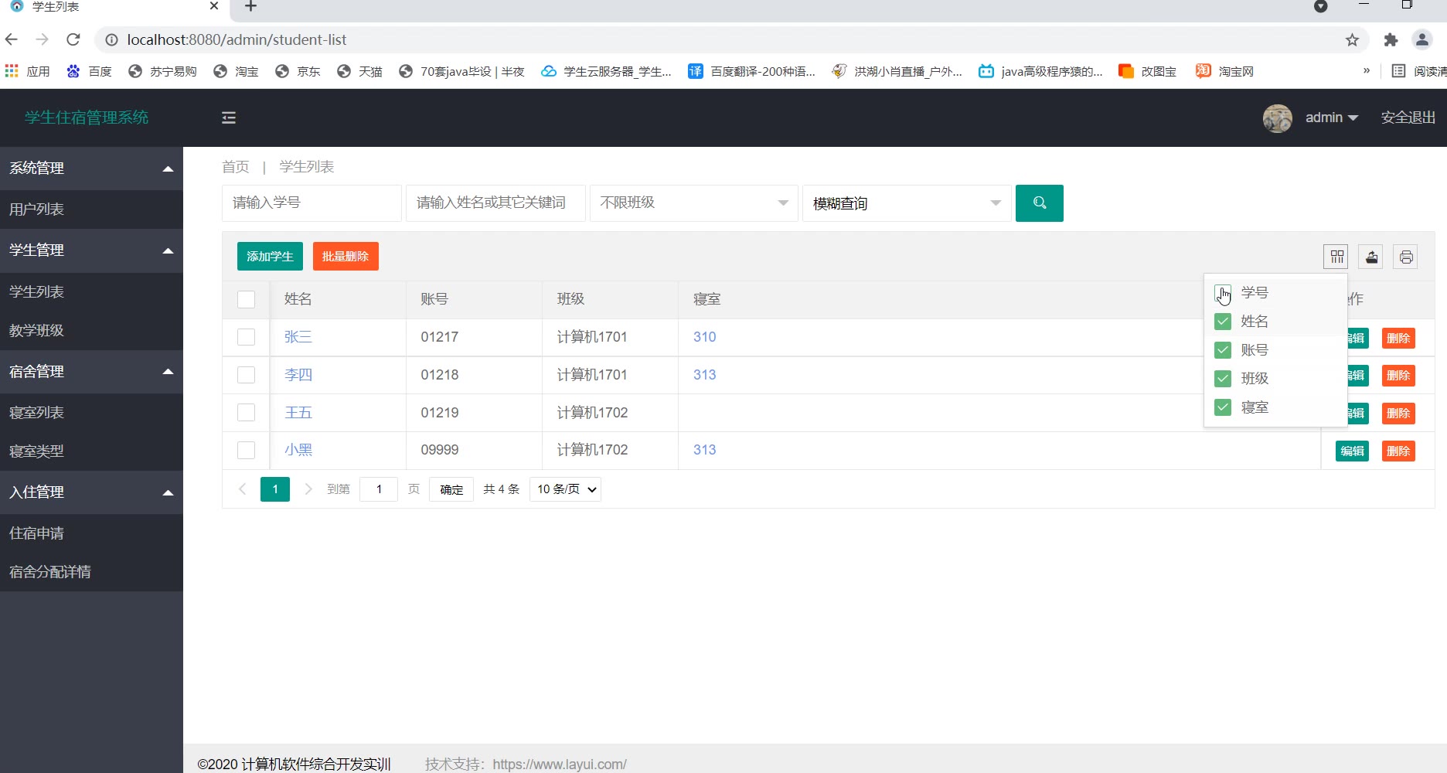Click the table print icon

[1406, 257]
